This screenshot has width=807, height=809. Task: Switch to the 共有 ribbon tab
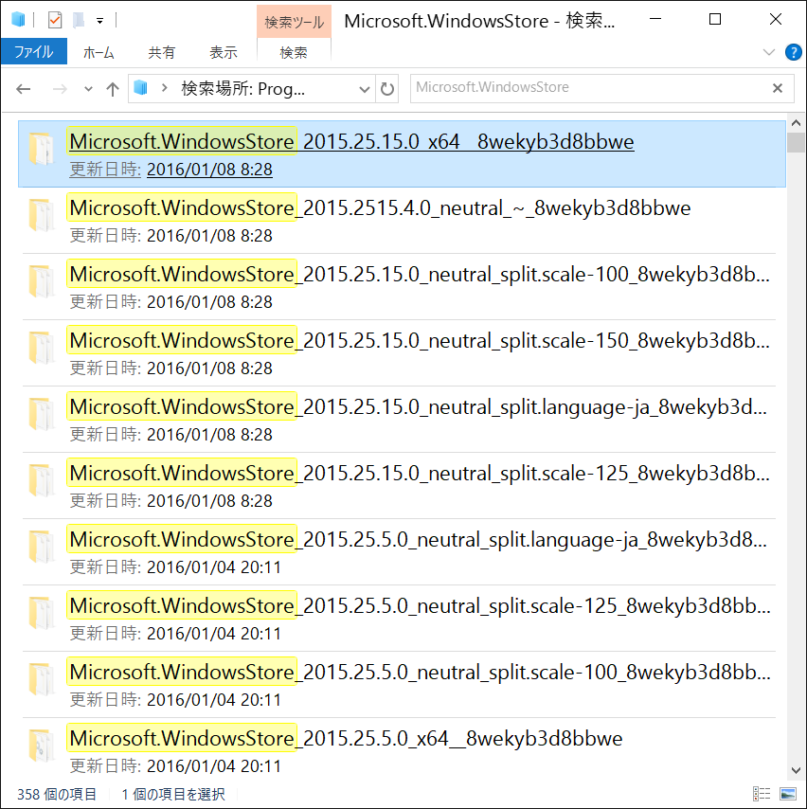pyautogui.click(x=162, y=52)
